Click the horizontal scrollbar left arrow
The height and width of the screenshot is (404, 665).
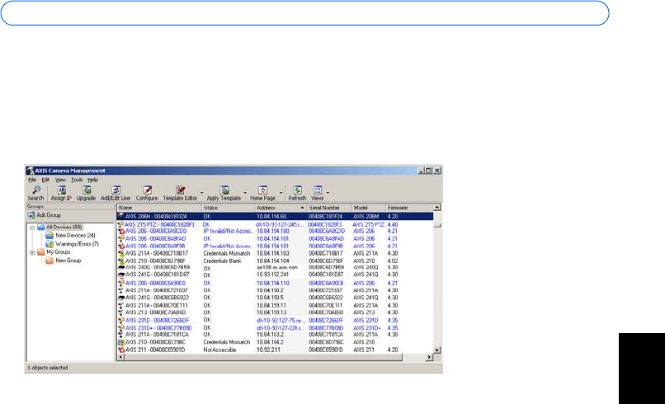[120, 357]
